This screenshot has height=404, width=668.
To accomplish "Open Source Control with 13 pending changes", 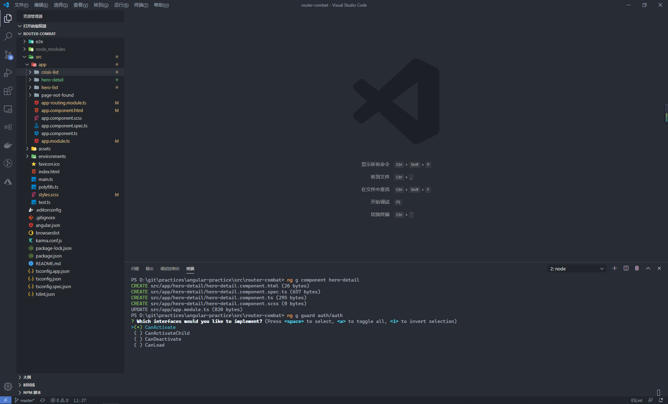I will pos(8,55).
